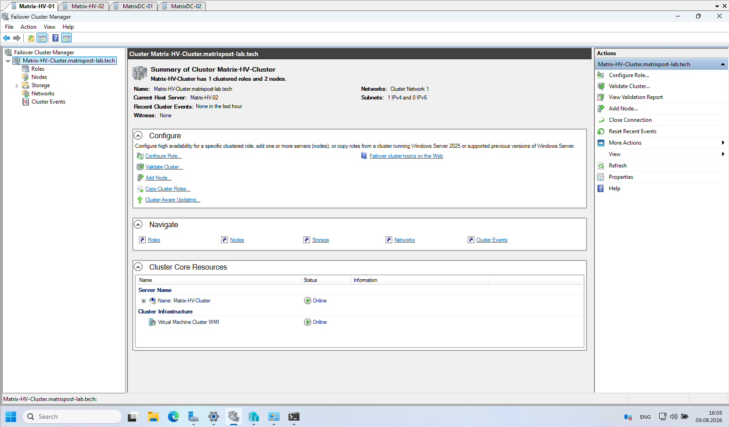Viewport: 729px width, 427px height.
Task: Click the Configure Role link under Configure
Action: coord(163,156)
